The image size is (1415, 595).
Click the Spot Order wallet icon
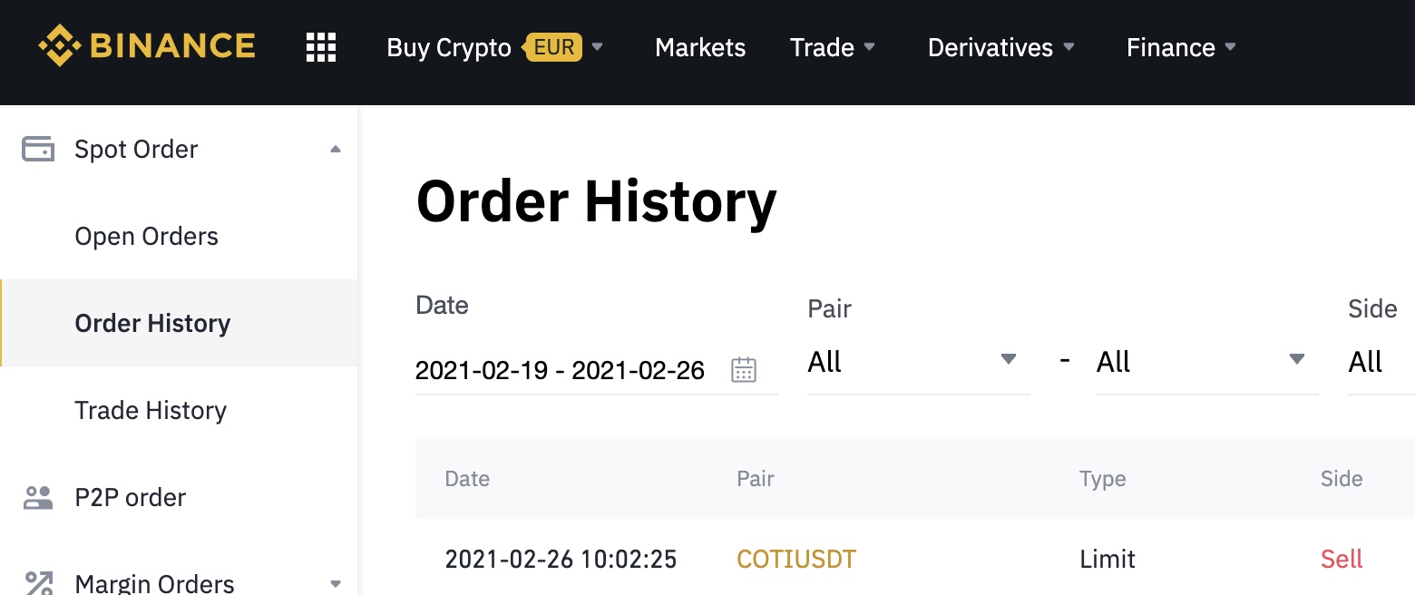tap(38, 149)
